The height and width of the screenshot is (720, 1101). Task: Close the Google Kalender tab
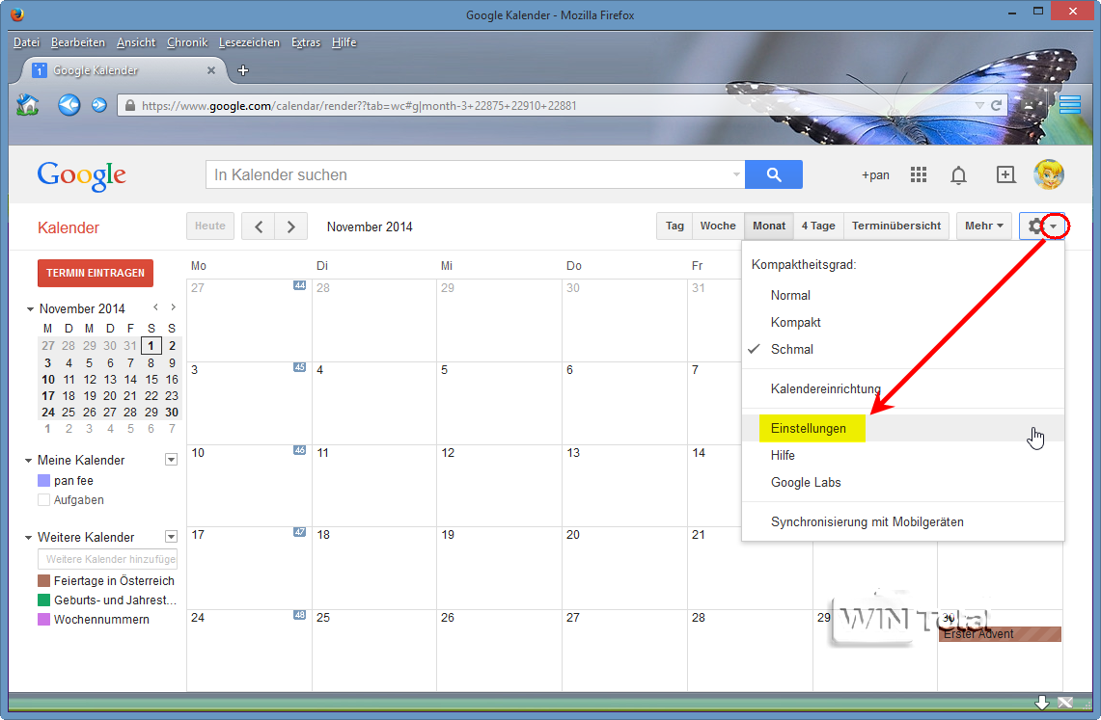click(210, 70)
